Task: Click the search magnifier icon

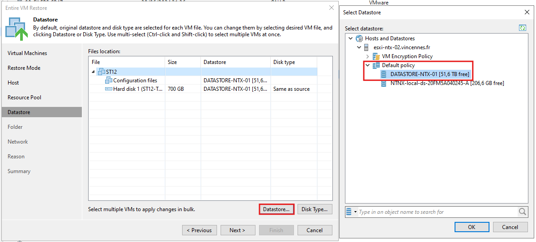Action: 522,212
